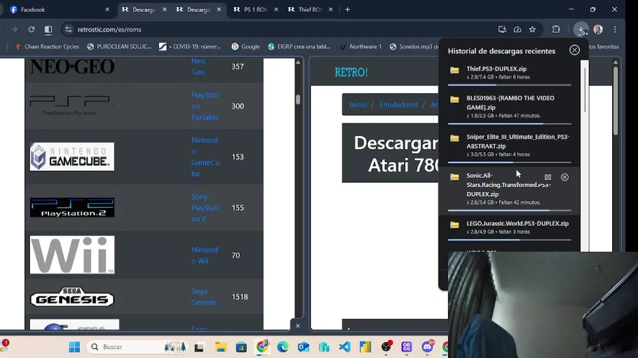Click the Thief.PS3-DUPLEX.zip file name
Screen dimensions: 638x358
tap(496, 69)
